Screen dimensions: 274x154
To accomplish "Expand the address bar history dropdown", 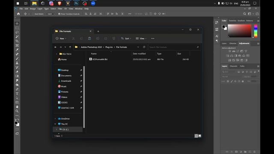I will point(138,47).
